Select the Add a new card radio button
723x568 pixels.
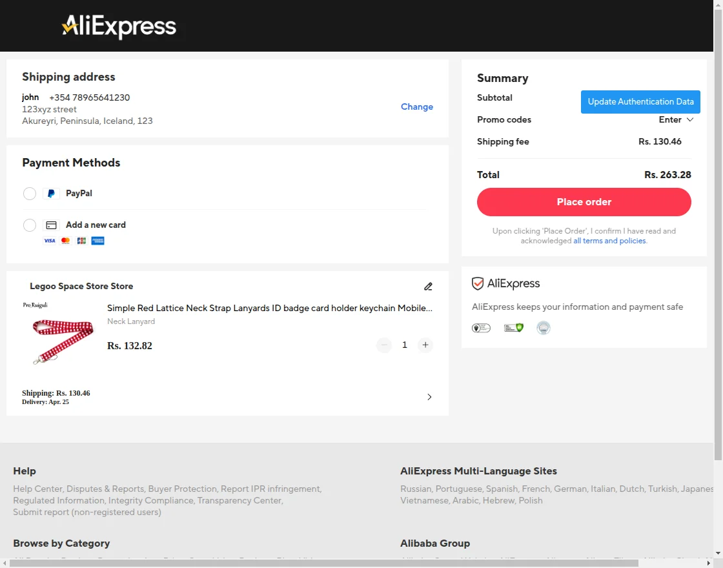[x=30, y=225]
